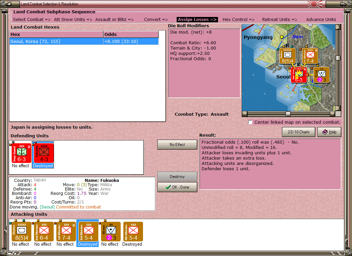352x256 pixels.
Task: Click the Advance Units subphase step
Action: [x=321, y=20]
